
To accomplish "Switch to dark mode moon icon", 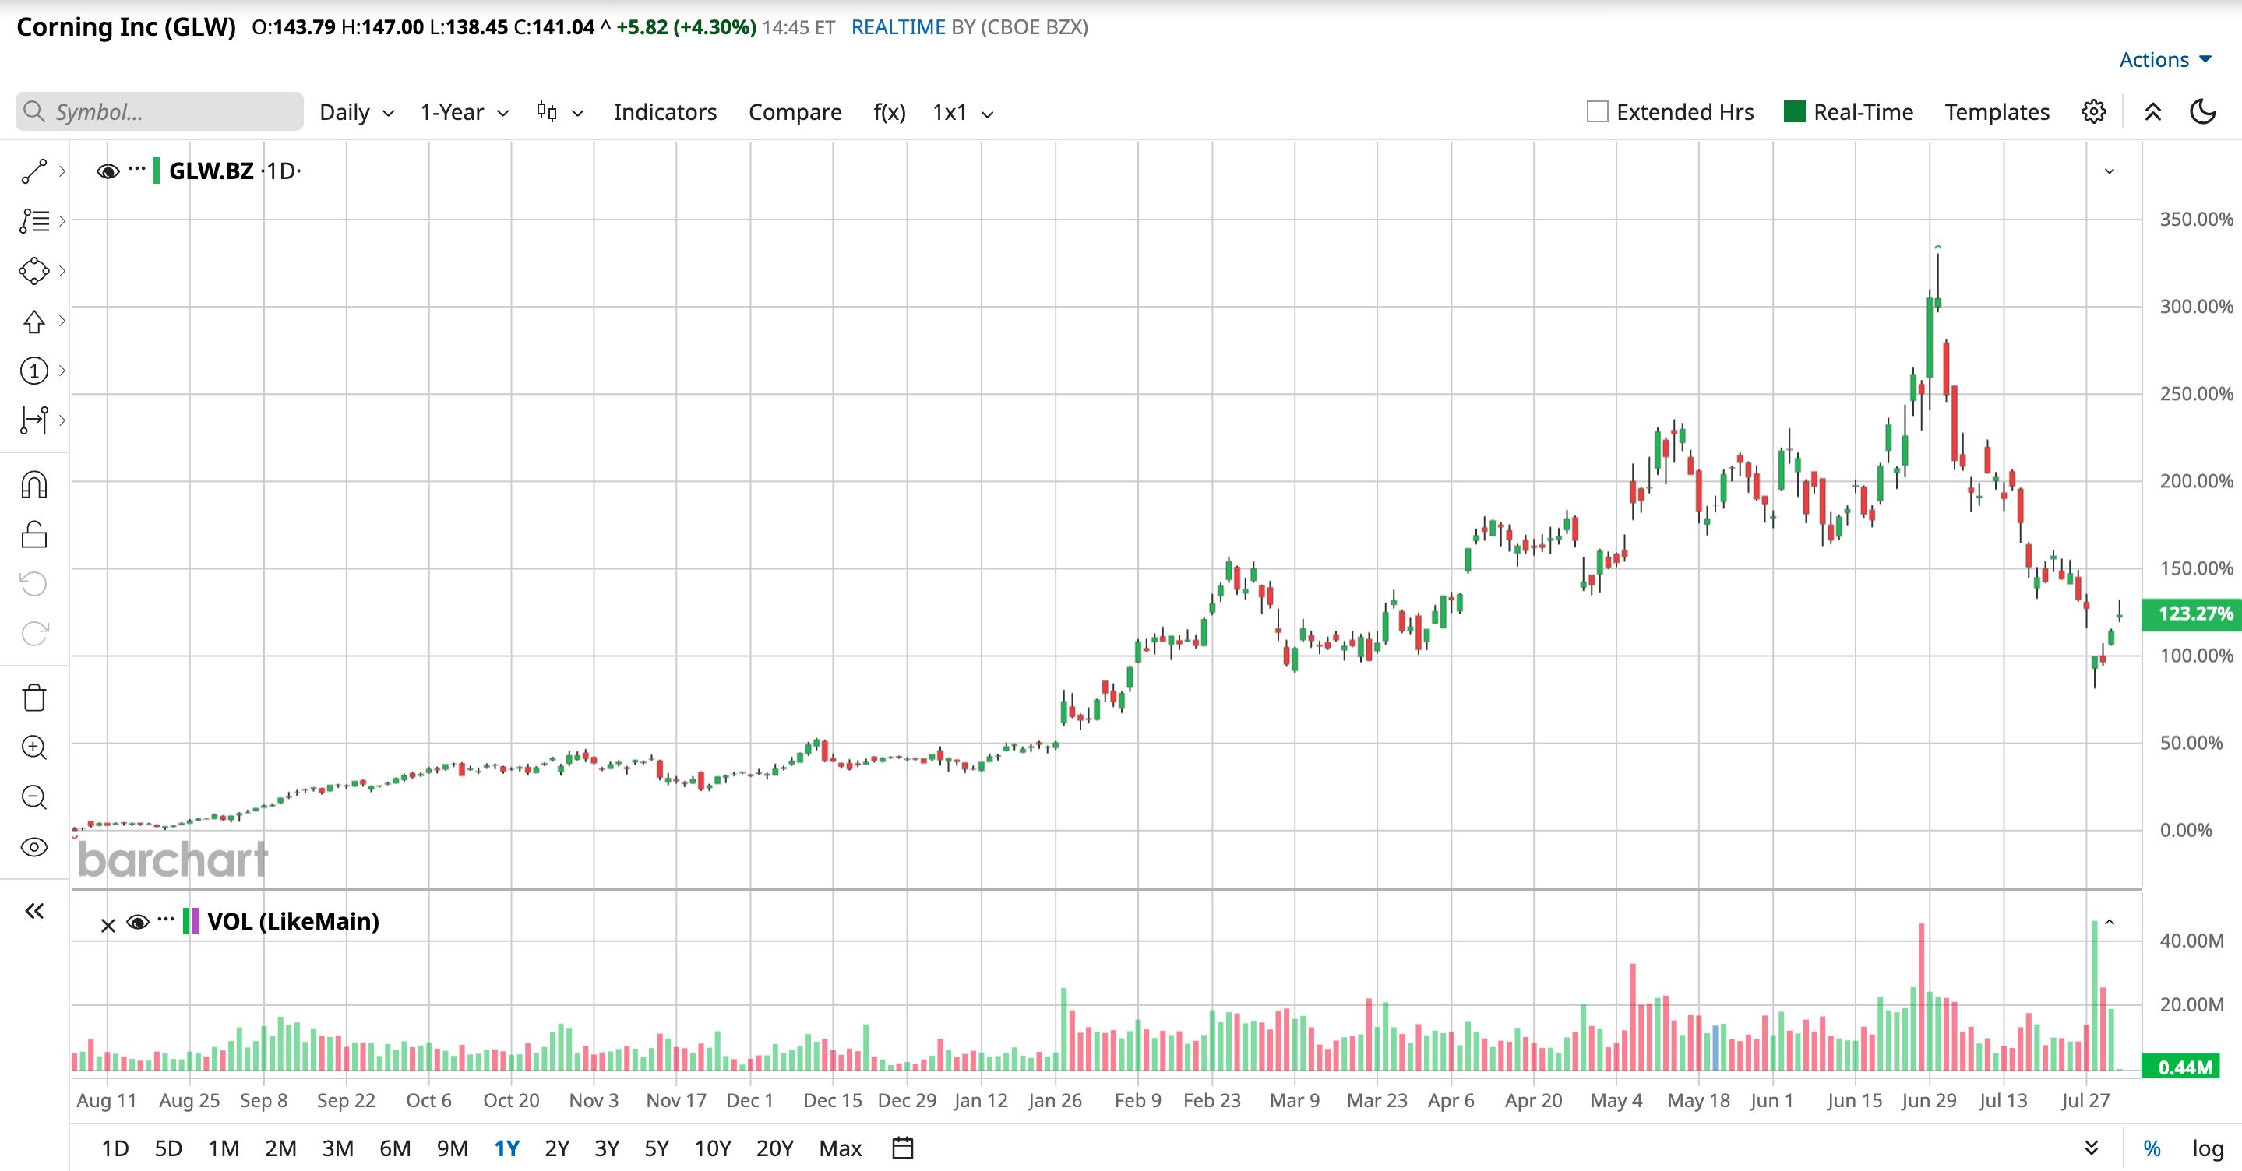I will pos(2203,112).
